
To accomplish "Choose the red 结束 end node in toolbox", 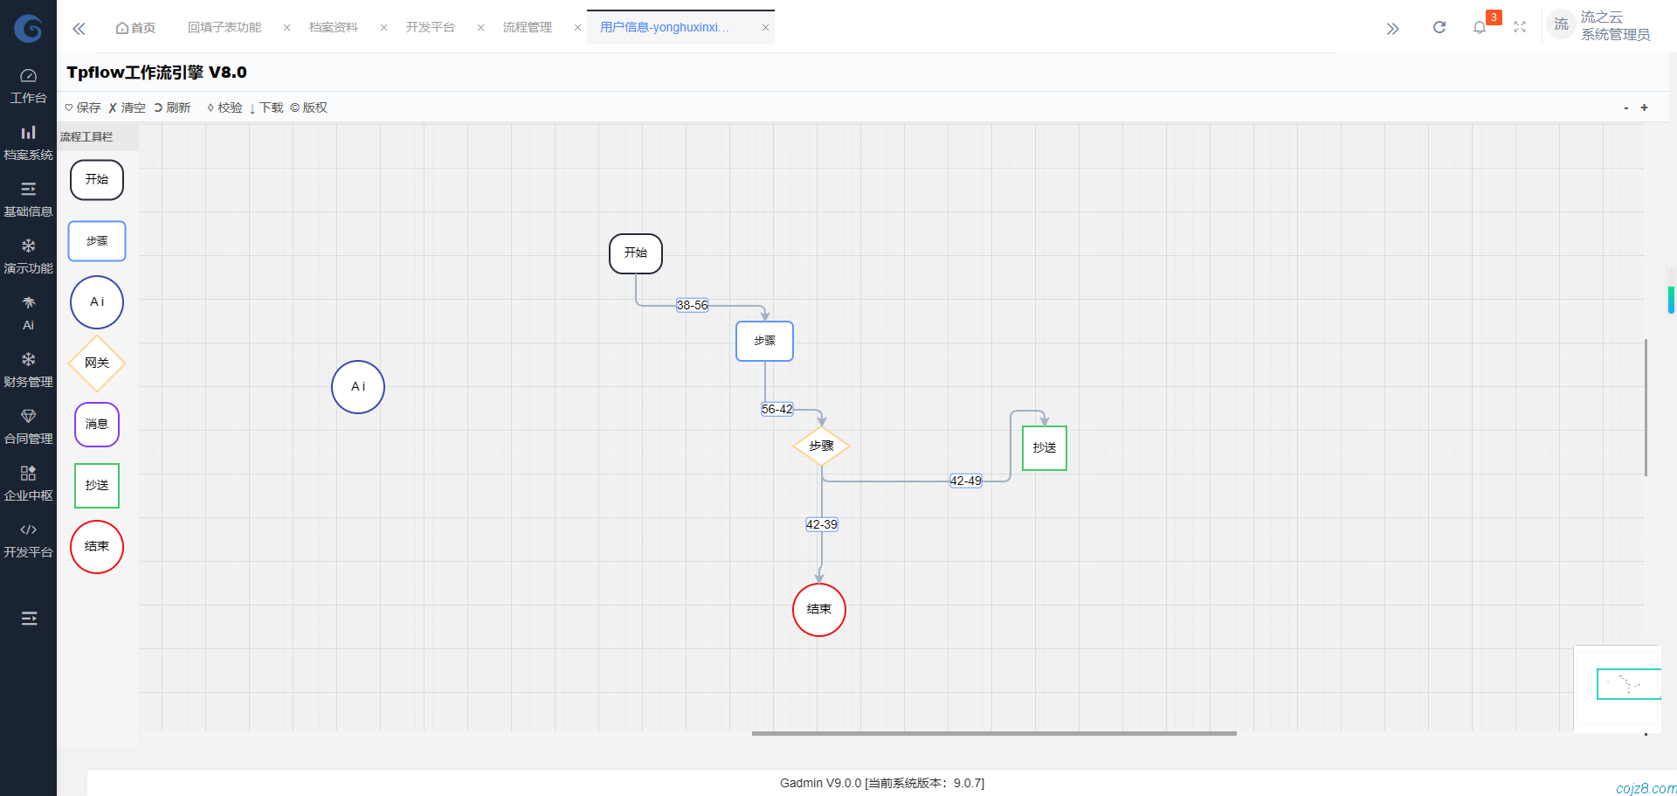I will pyautogui.click(x=97, y=547).
